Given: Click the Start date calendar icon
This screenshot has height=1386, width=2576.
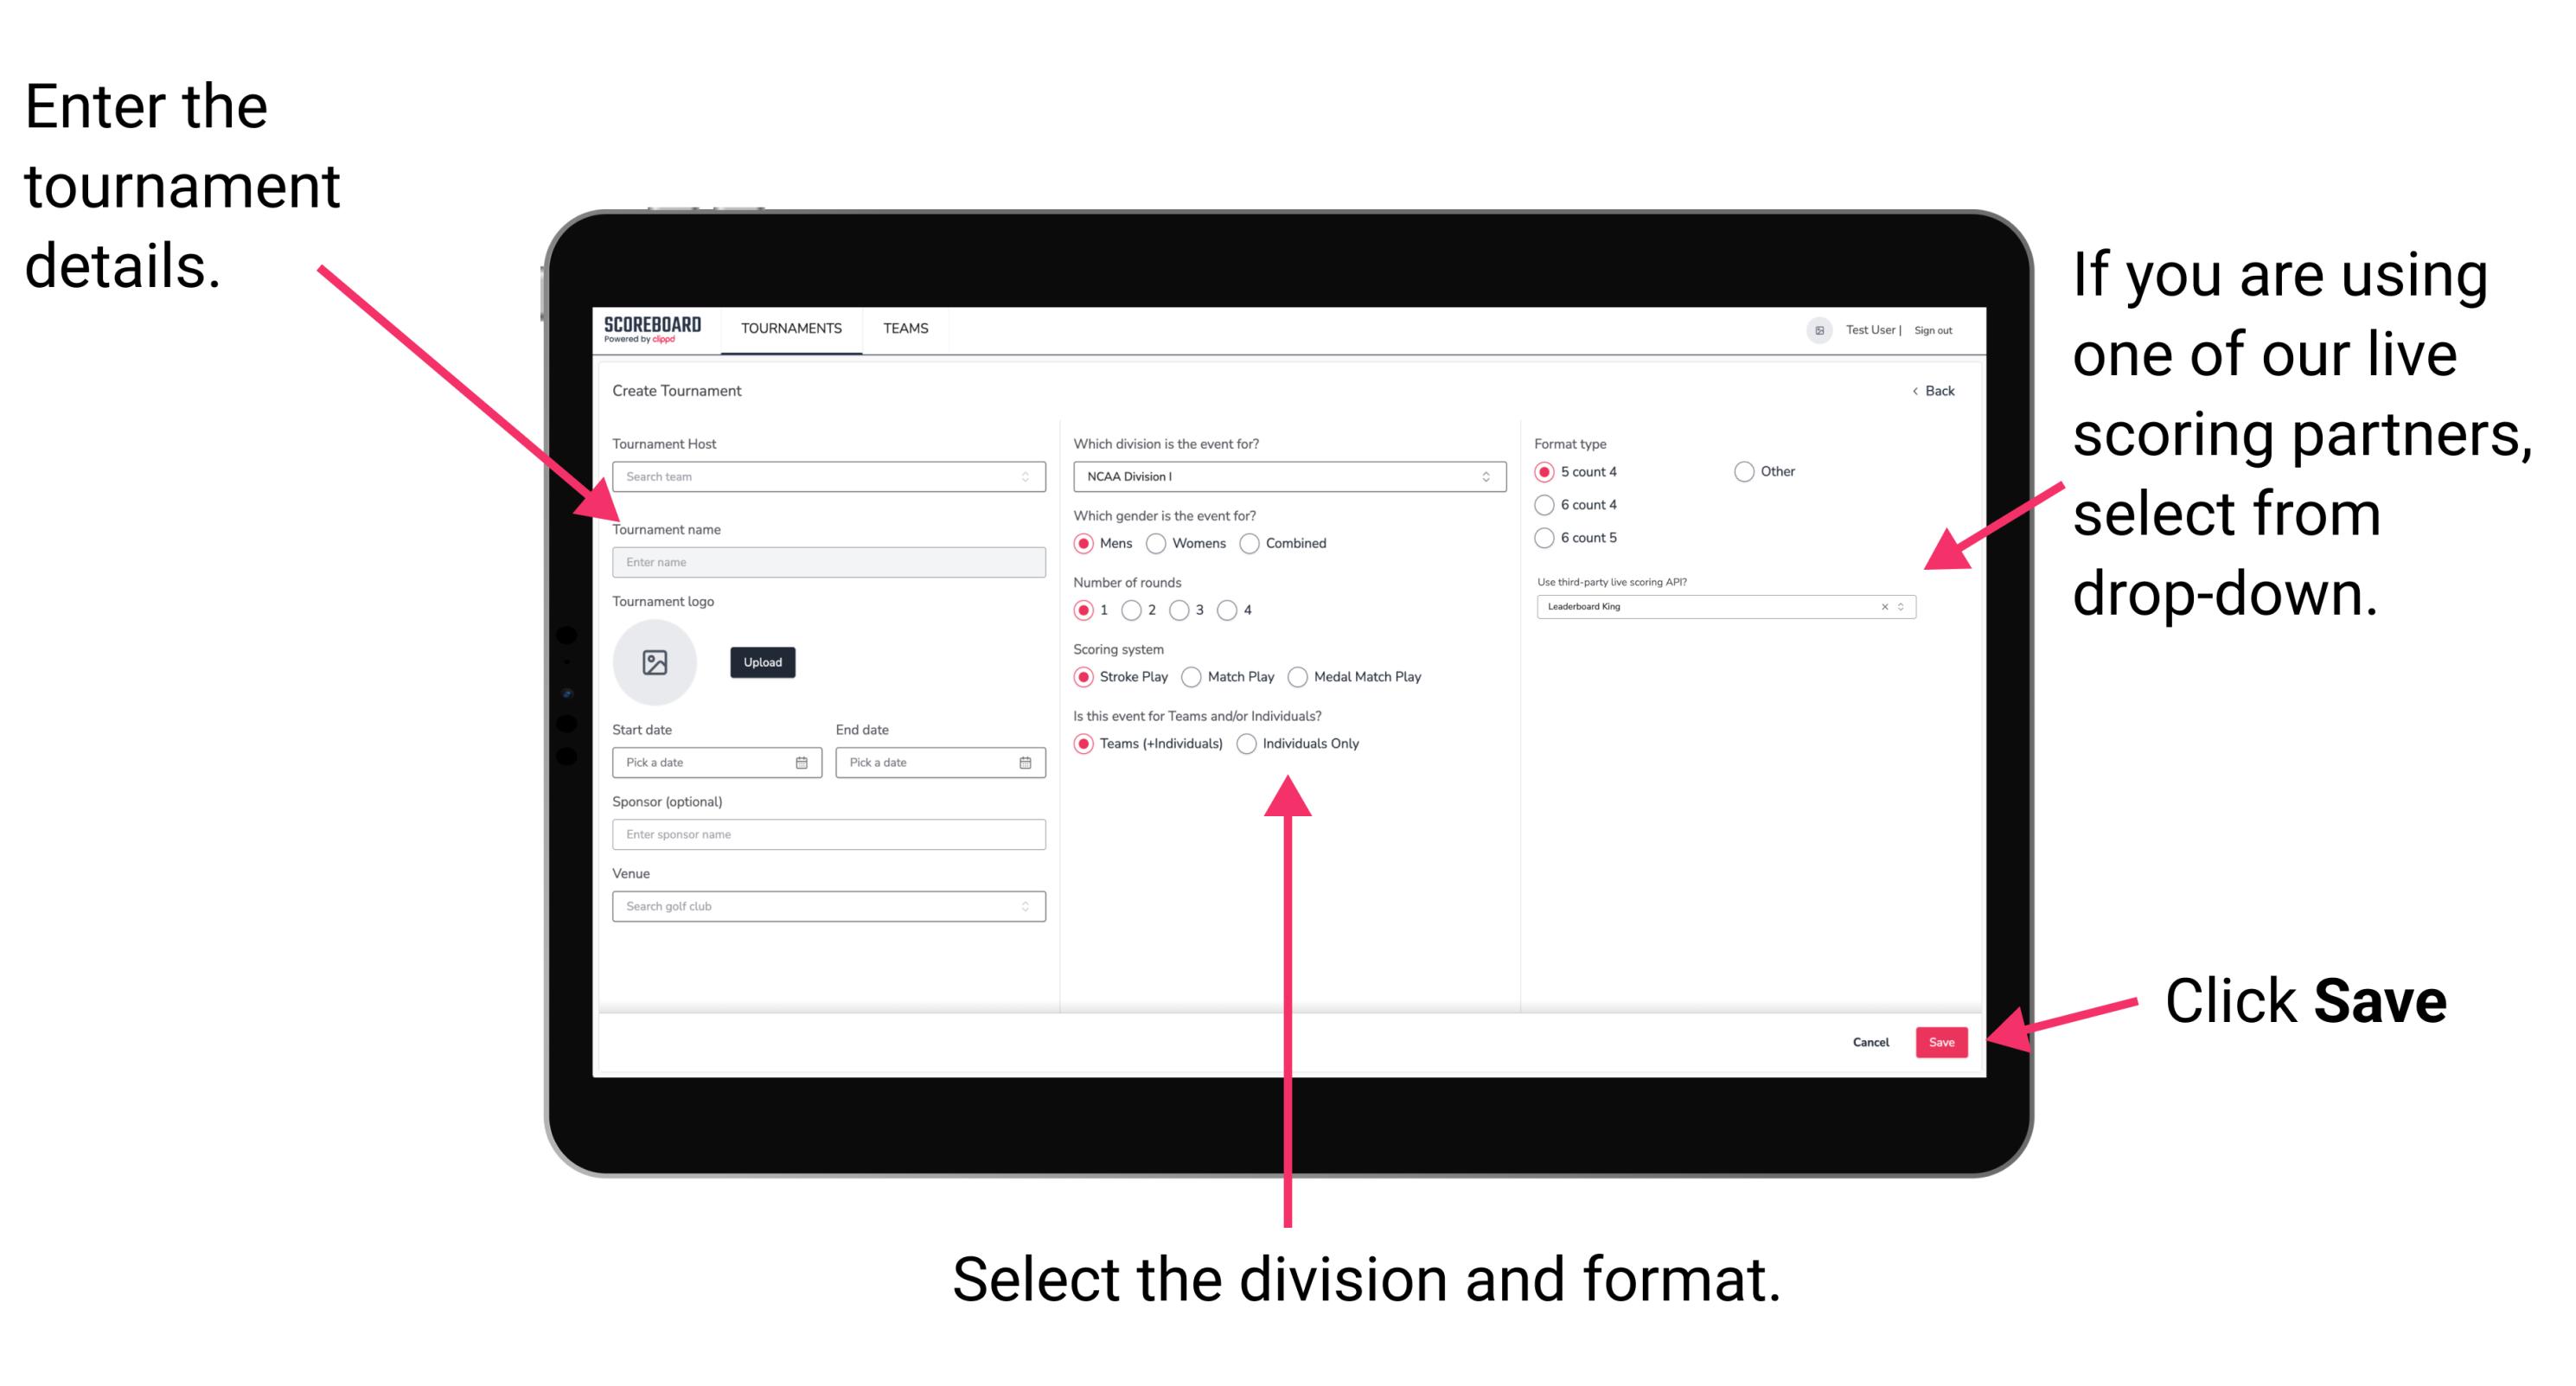Looking at the screenshot, I should coord(804,763).
